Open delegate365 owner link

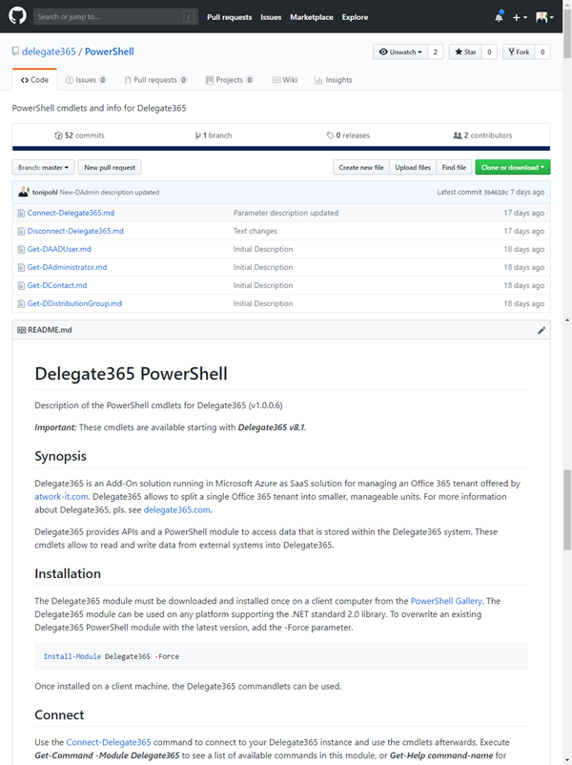coord(49,52)
